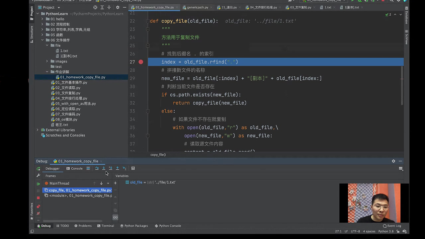
Task: Hide the Debug tool window
Action: 400,161
